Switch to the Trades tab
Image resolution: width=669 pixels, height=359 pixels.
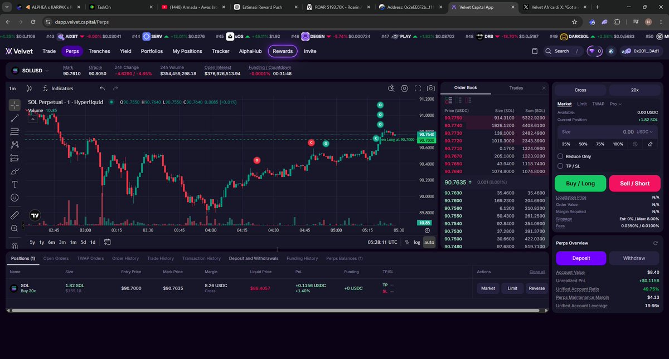pos(516,88)
